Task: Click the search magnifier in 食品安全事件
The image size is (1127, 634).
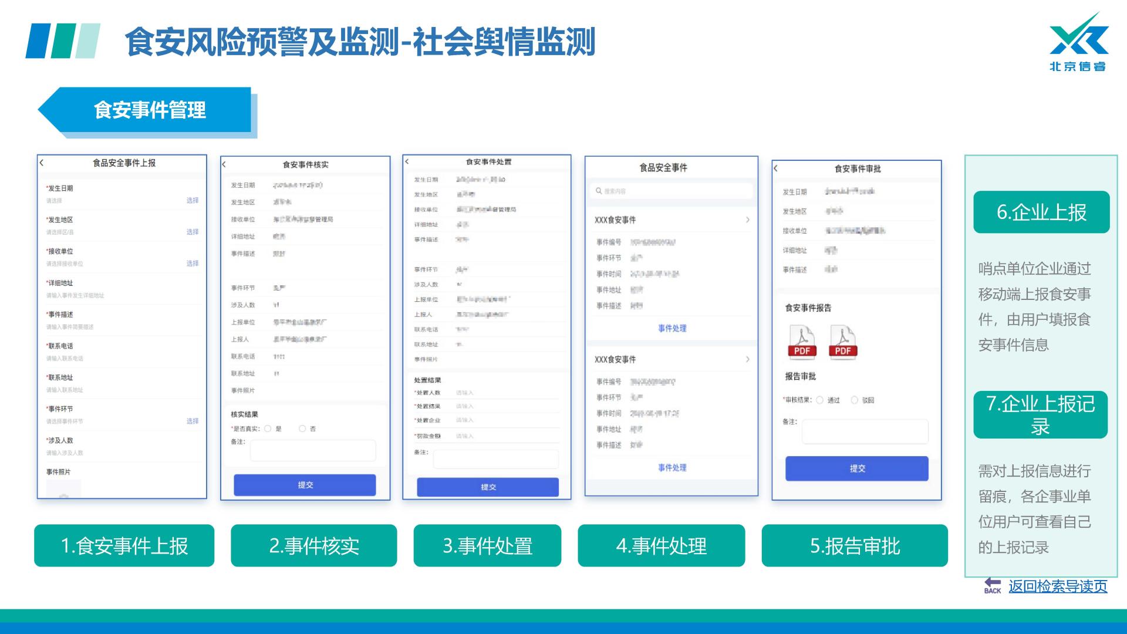Action: [599, 191]
